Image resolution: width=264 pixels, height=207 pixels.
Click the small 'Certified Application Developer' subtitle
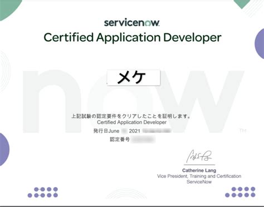click(131, 122)
